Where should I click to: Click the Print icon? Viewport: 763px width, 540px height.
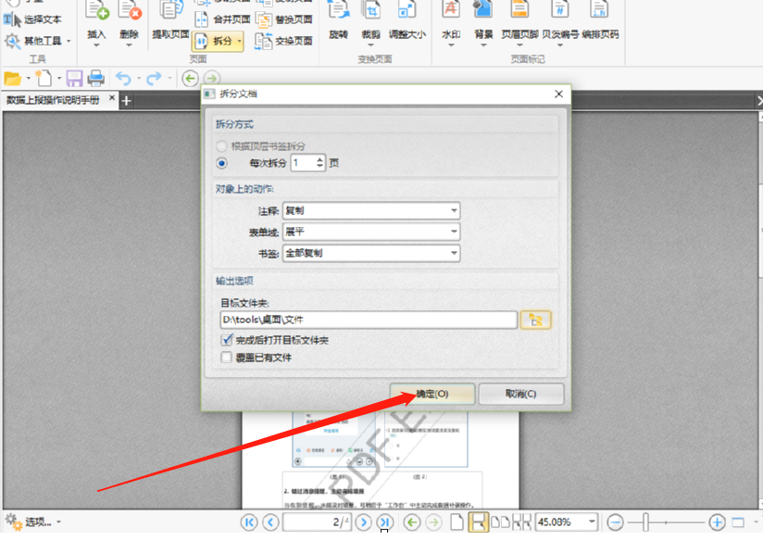click(96, 79)
